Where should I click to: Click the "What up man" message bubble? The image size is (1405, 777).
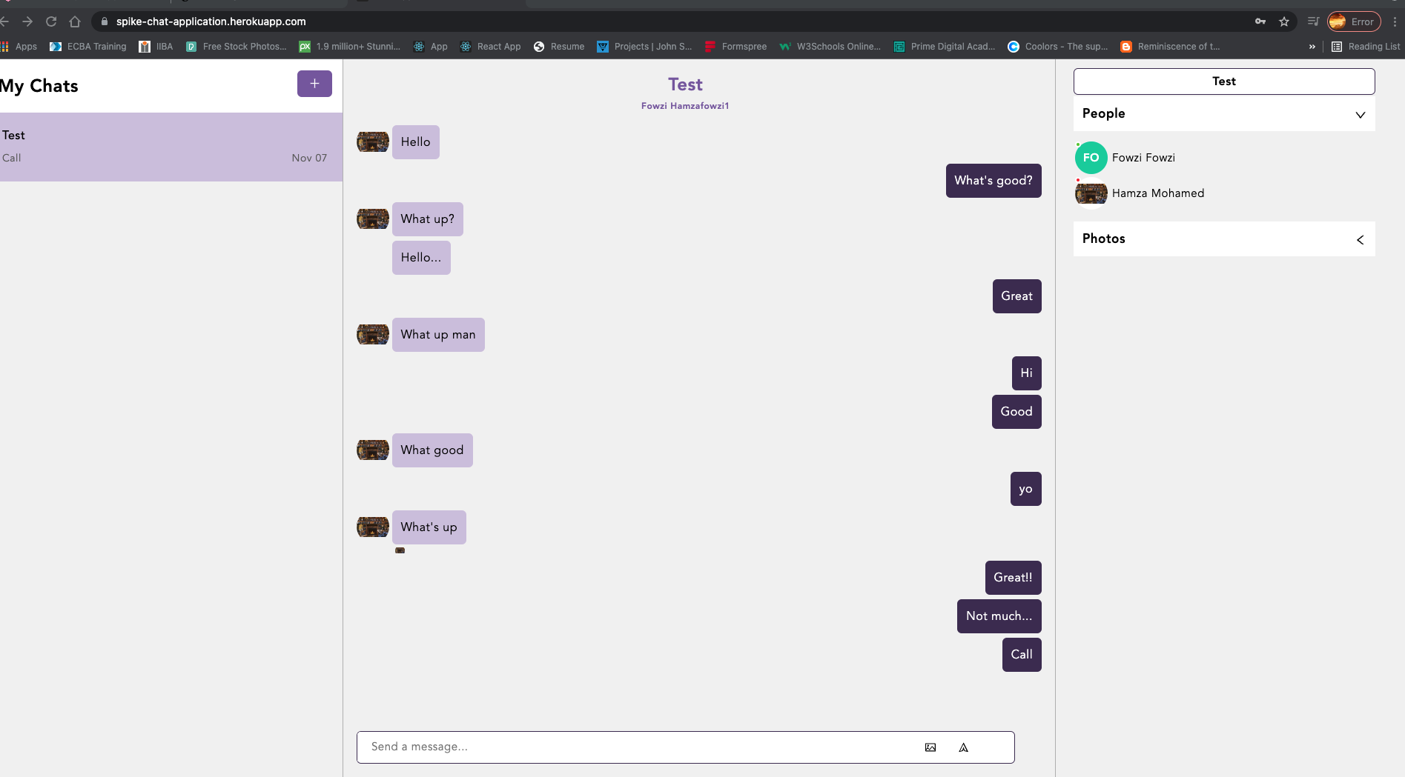point(438,335)
